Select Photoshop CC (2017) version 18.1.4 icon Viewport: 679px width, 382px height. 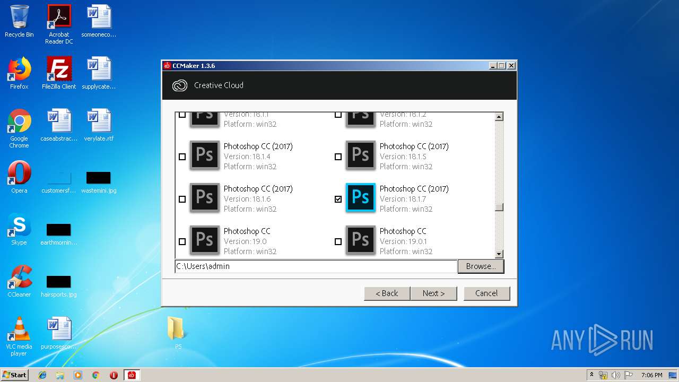(x=205, y=155)
